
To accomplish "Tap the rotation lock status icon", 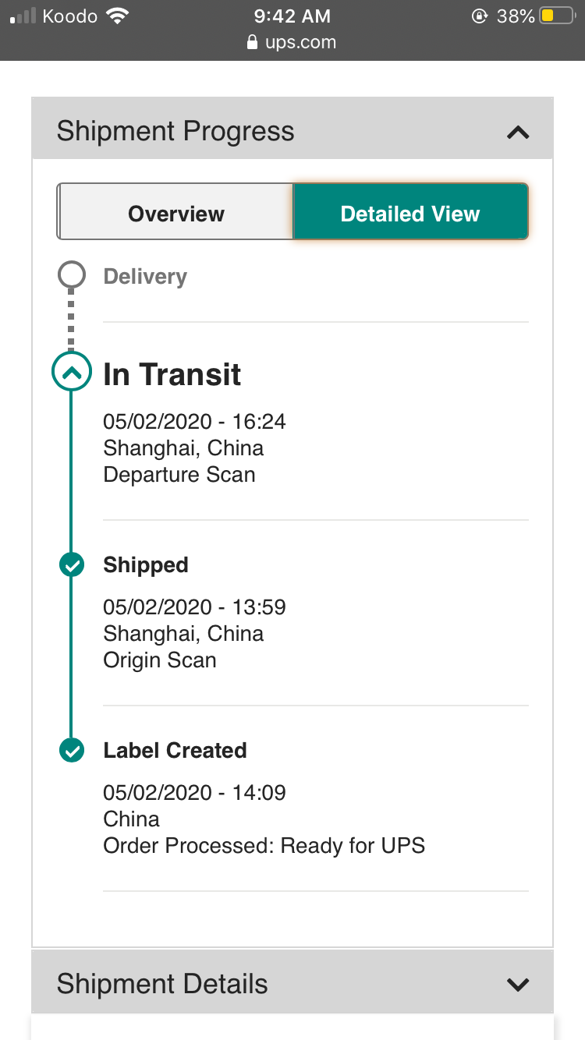I will tap(480, 16).
